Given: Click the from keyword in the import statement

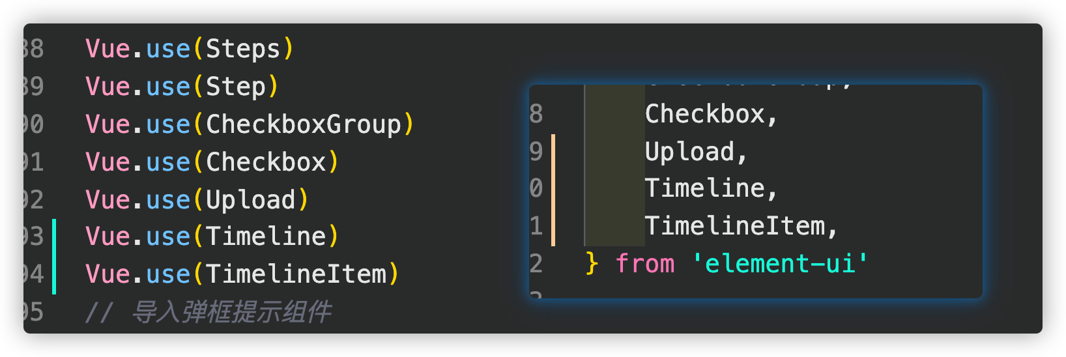Looking at the screenshot, I should coord(645,264).
